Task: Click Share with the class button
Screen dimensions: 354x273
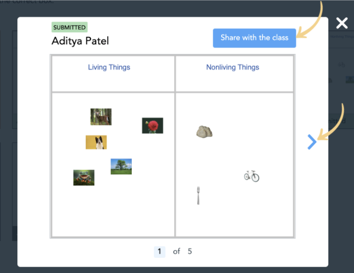Action: [254, 38]
